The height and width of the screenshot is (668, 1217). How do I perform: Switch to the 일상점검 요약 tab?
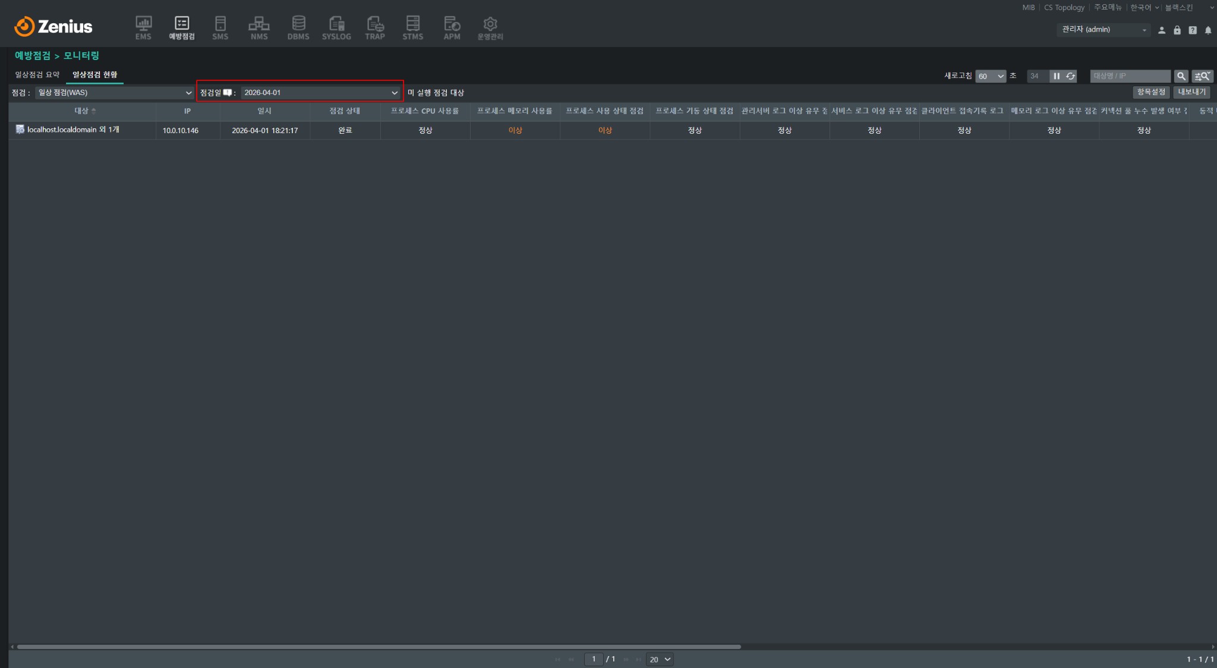(x=37, y=75)
